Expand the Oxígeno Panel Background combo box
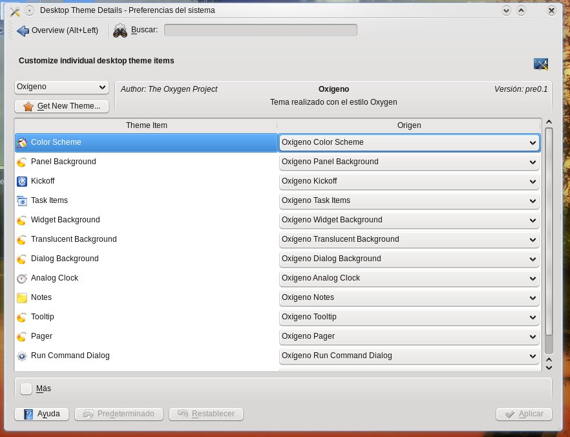This screenshot has height=437, width=570. [x=409, y=162]
